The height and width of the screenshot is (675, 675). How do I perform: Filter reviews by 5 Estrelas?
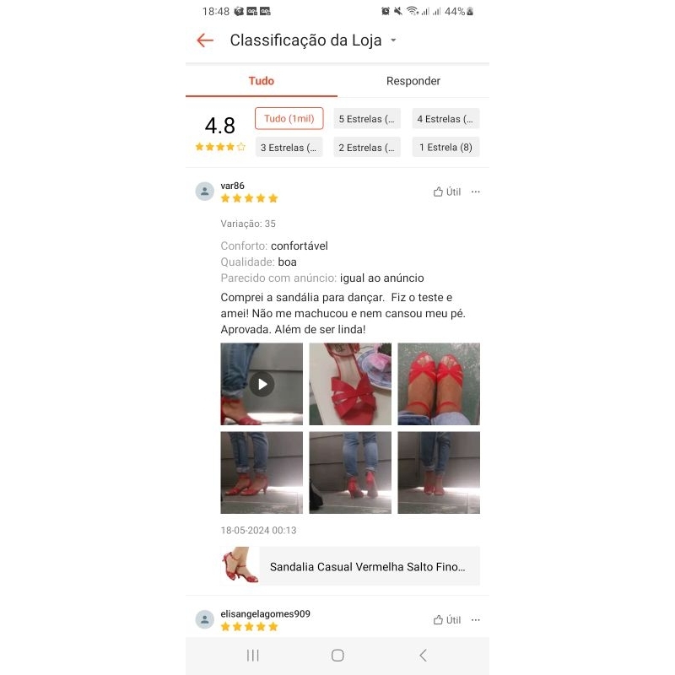367,119
